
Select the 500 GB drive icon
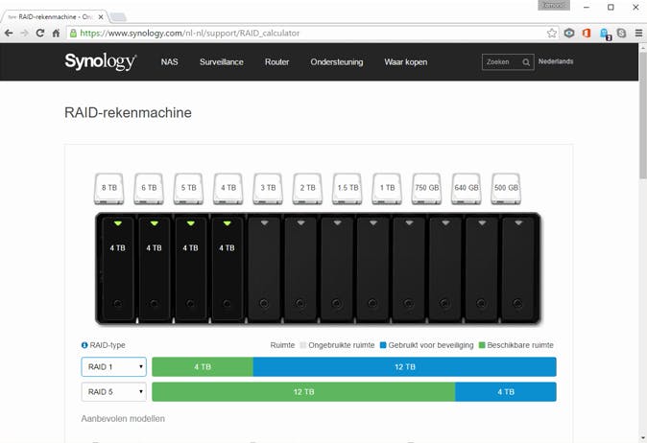[506, 188]
